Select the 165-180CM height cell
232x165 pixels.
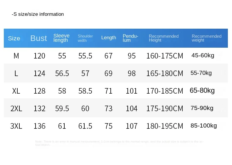coord(164,73)
